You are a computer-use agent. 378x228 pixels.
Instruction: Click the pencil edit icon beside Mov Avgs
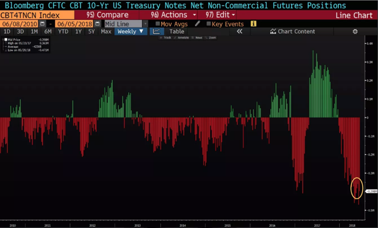point(197,24)
